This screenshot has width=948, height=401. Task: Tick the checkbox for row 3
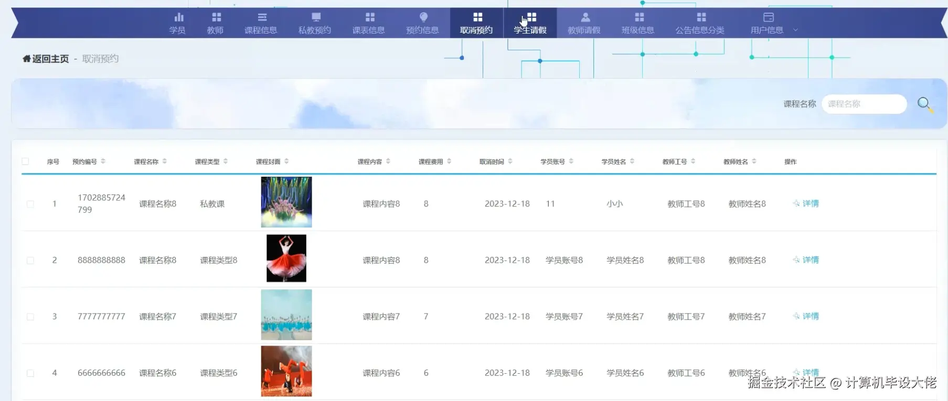(x=30, y=317)
